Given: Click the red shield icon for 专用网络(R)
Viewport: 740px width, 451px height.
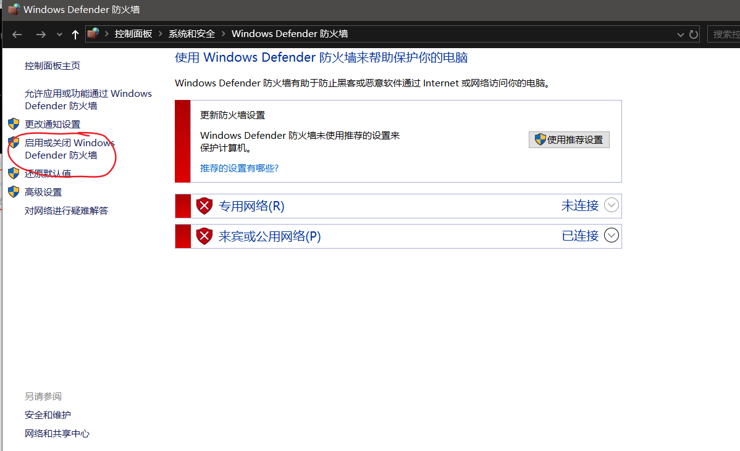Looking at the screenshot, I should point(204,206).
